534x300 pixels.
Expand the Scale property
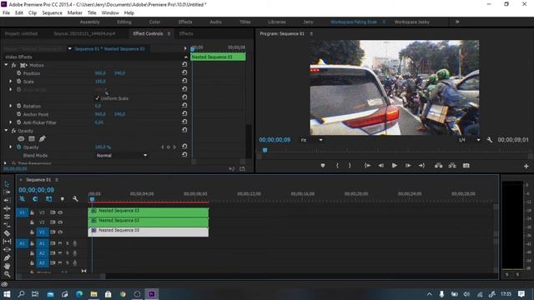point(11,82)
